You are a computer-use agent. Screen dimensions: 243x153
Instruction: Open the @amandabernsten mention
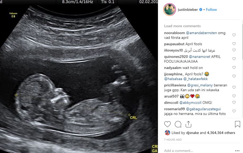coord(201,33)
